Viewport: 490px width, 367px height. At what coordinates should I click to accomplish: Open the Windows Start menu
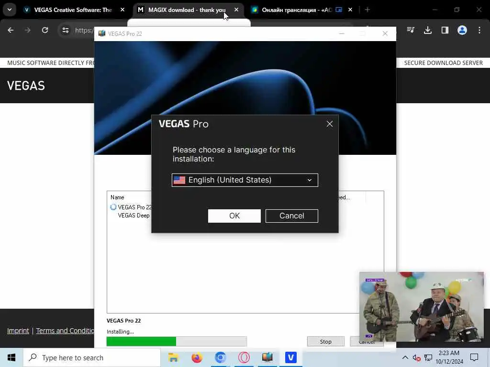(11, 357)
